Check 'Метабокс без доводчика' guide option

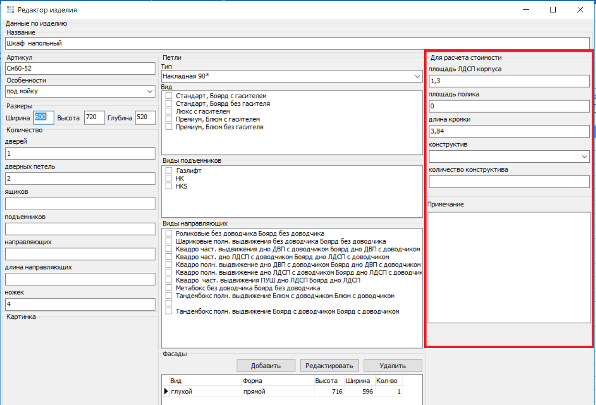click(x=169, y=288)
